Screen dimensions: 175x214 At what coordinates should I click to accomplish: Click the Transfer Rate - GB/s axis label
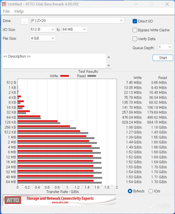tap(62, 192)
